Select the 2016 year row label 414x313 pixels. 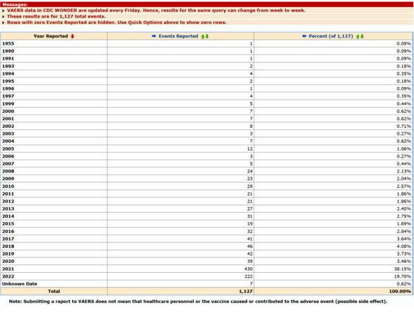8,231
